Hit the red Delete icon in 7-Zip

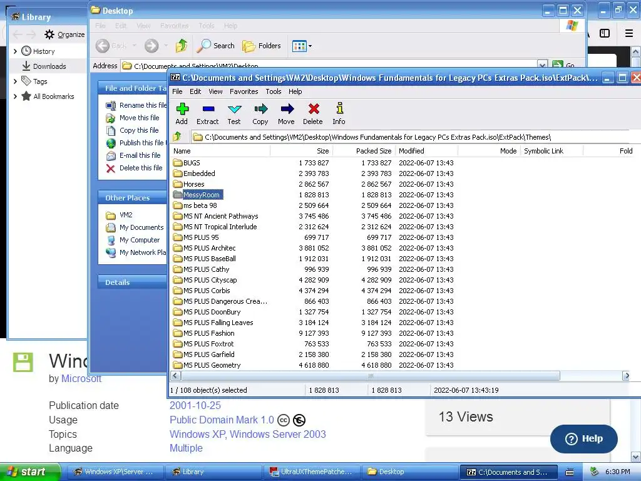(313, 113)
